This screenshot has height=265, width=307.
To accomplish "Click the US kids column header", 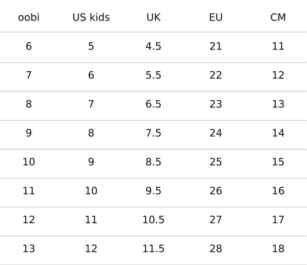I will [x=91, y=17].
